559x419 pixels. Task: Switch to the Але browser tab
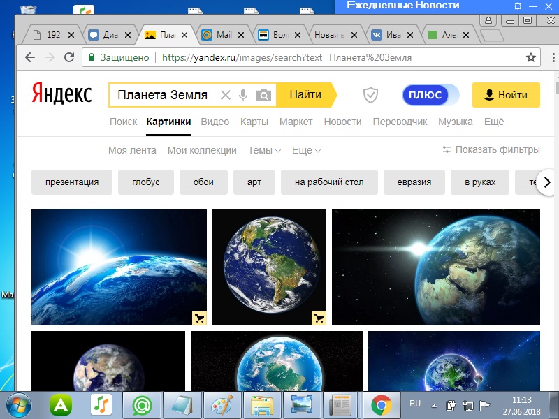[x=449, y=35]
